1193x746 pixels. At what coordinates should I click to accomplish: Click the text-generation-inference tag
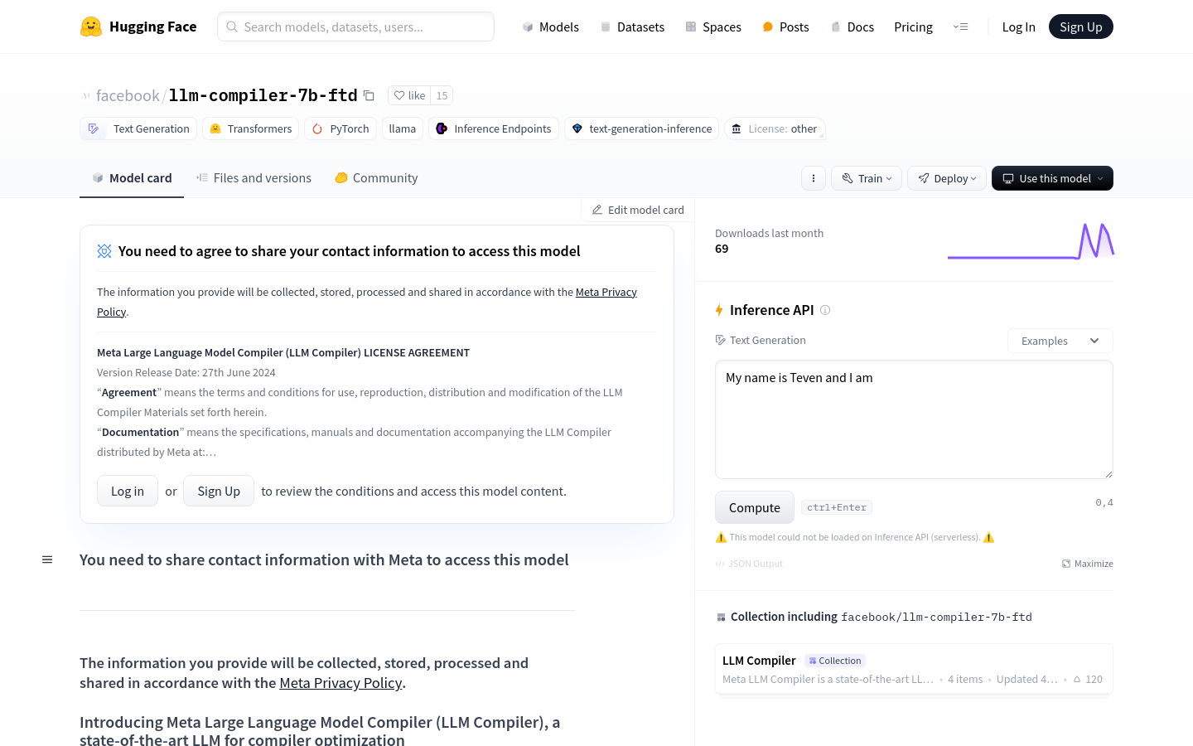pyautogui.click(x=641, y=128)
